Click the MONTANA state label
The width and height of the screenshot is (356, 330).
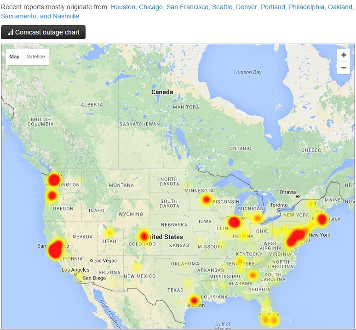121,185
